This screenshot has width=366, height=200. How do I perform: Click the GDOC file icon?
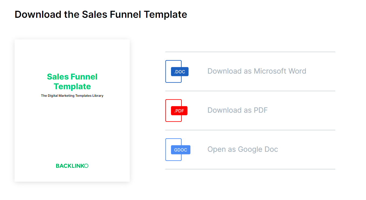coord(178,150)
